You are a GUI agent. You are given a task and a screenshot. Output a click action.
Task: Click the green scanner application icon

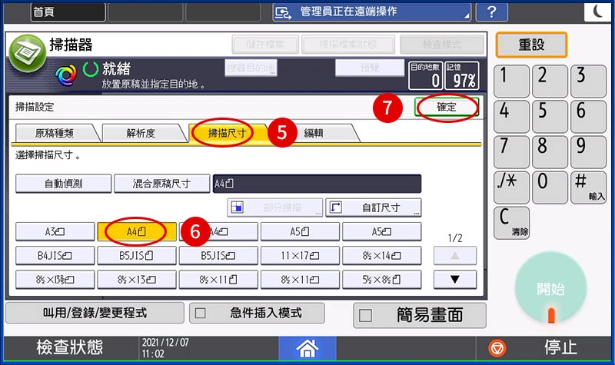tap(28, 53)
